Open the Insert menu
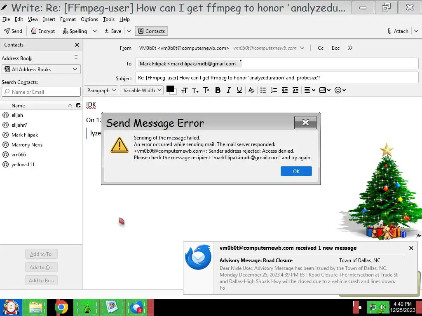Viewport: 422px width, 316px height. pos(49,19)
